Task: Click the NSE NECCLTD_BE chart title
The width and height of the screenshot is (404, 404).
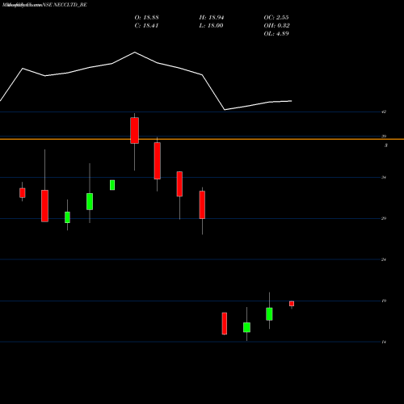Action: tap(65, 5)
